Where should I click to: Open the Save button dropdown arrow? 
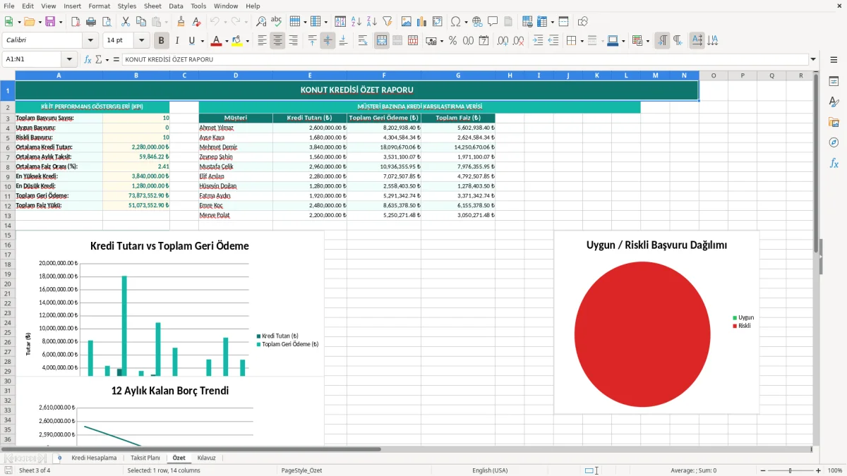[60, 22]
